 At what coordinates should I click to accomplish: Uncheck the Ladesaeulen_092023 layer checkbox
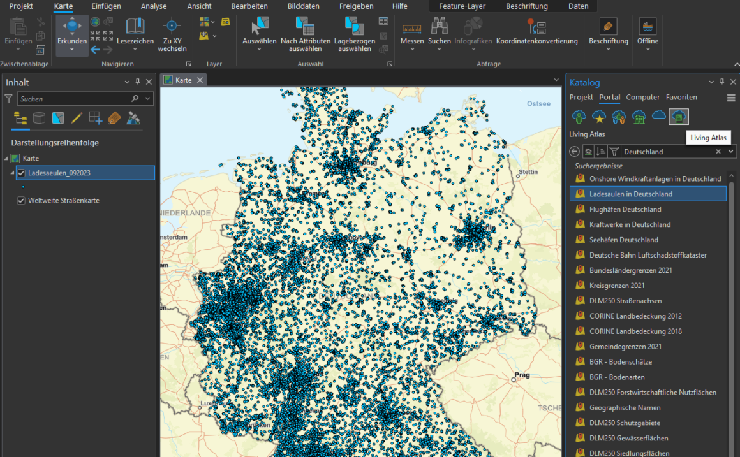21,173
